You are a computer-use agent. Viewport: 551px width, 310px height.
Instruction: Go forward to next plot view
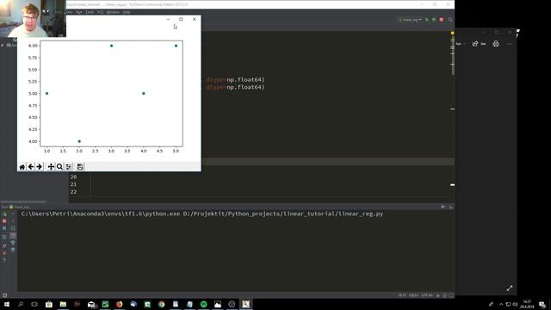[x=40, y=166]
